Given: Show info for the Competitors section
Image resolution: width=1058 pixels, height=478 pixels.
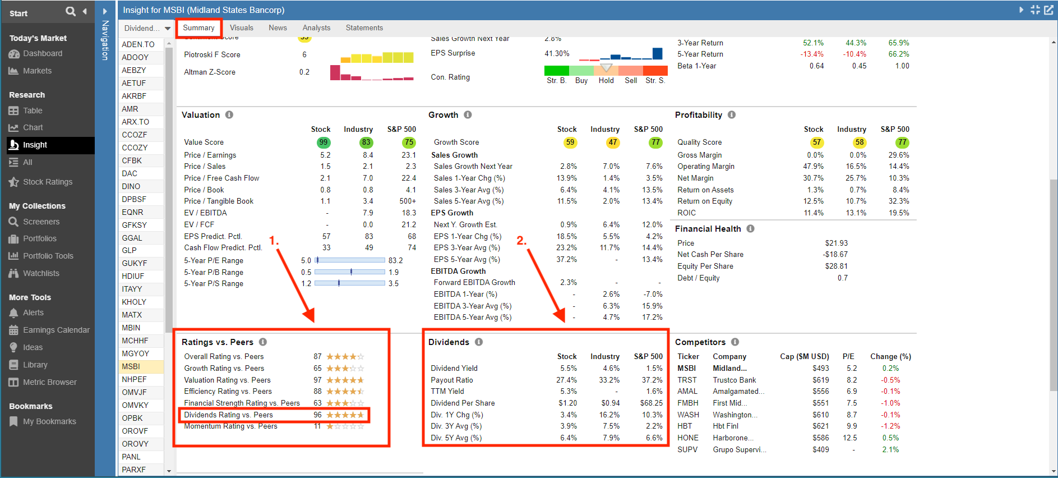Looking at the screenshot, I should click(x=735, y=342).
